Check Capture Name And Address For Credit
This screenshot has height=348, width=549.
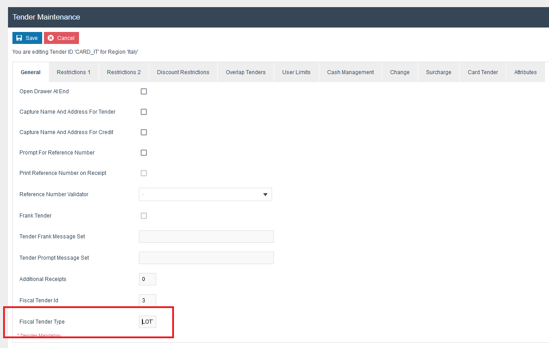click(x=144, y=132)
